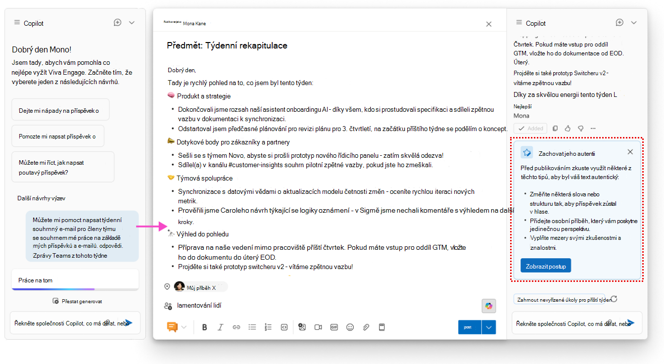Choose 'Pomozte mi napsat příspěvek o' suggestion
Image resolution: width=664 pixels, height=364 pixels.
click(x=57, y=136)
